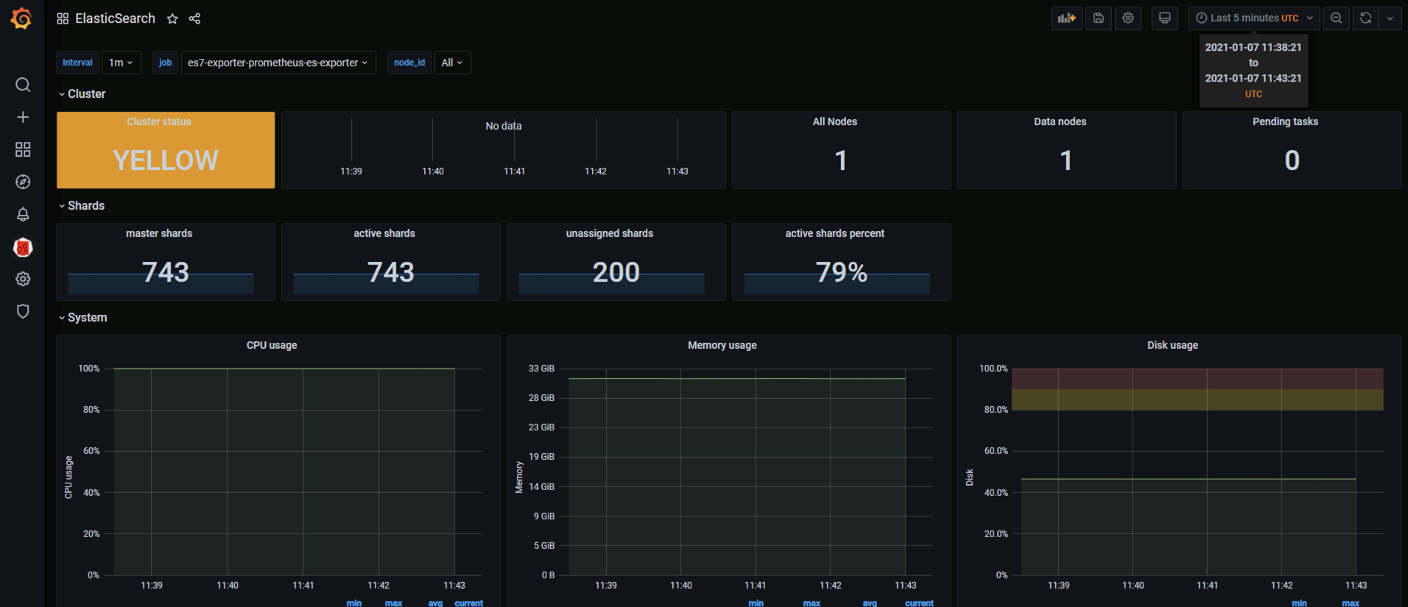Open the red plugin icon in sidebar
The image size is (1408, 607).
click(23, 247)
